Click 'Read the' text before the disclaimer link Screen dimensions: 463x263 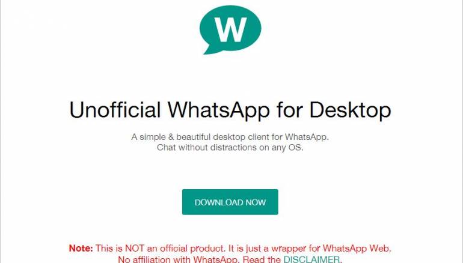click(262, 259)
